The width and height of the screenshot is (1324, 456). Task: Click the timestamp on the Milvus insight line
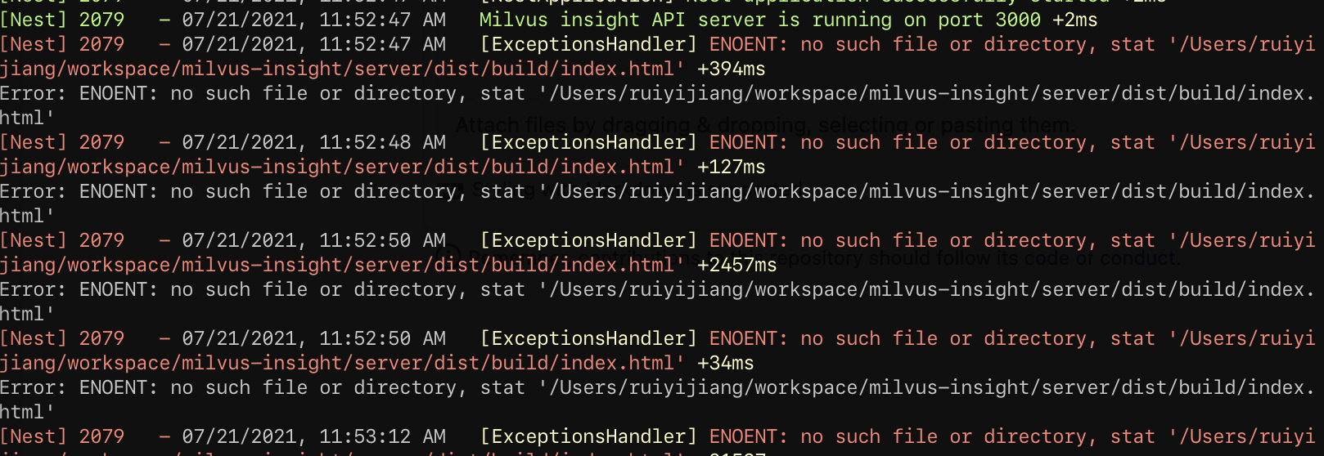pyautogui.click(x=314, y=20)
